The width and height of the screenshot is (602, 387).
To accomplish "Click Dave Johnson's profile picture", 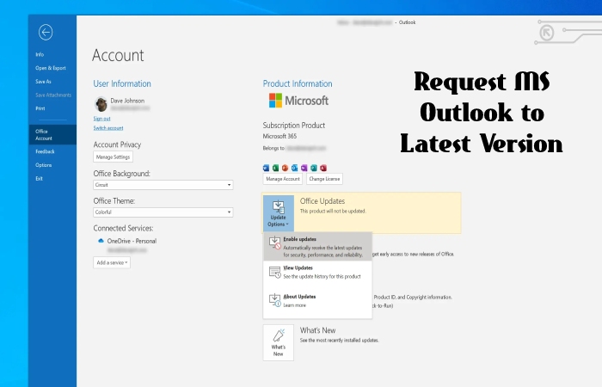I will click(101, 104).
